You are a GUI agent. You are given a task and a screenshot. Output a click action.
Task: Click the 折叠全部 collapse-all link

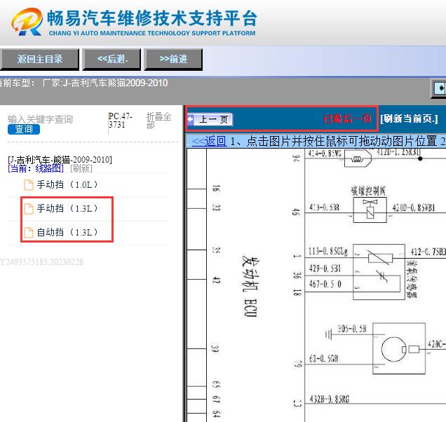[x=158, y=121]
